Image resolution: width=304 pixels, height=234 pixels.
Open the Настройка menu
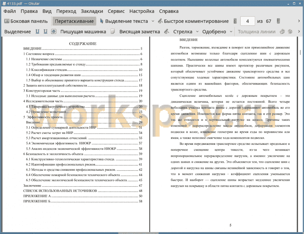(x=142, y=11)
